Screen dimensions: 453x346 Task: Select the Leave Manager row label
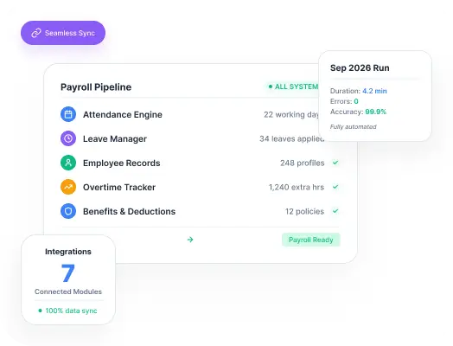coord(115,138)
